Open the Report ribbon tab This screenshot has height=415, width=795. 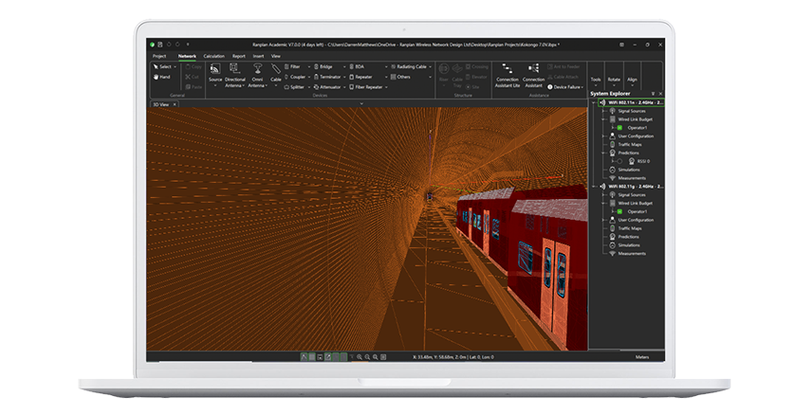click(x=239, y=56)
